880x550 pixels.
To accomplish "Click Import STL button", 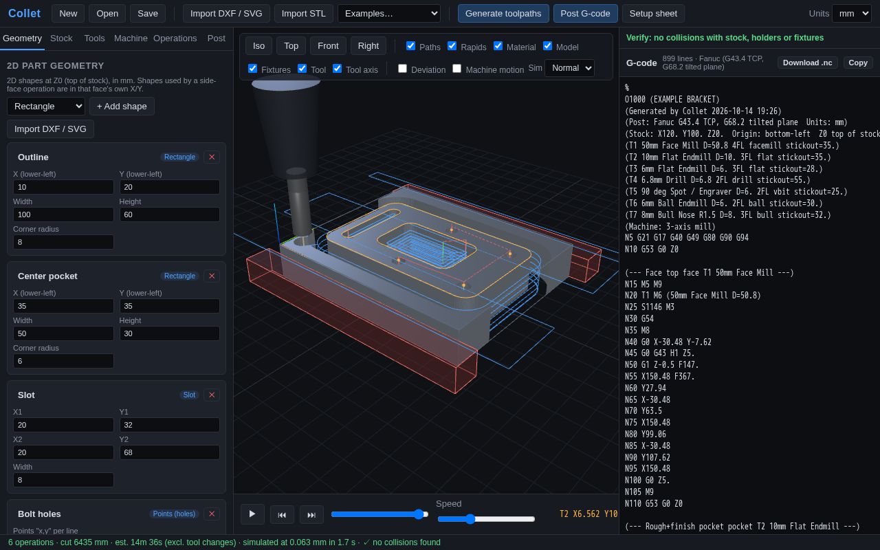I will click(x=304, y=14).
